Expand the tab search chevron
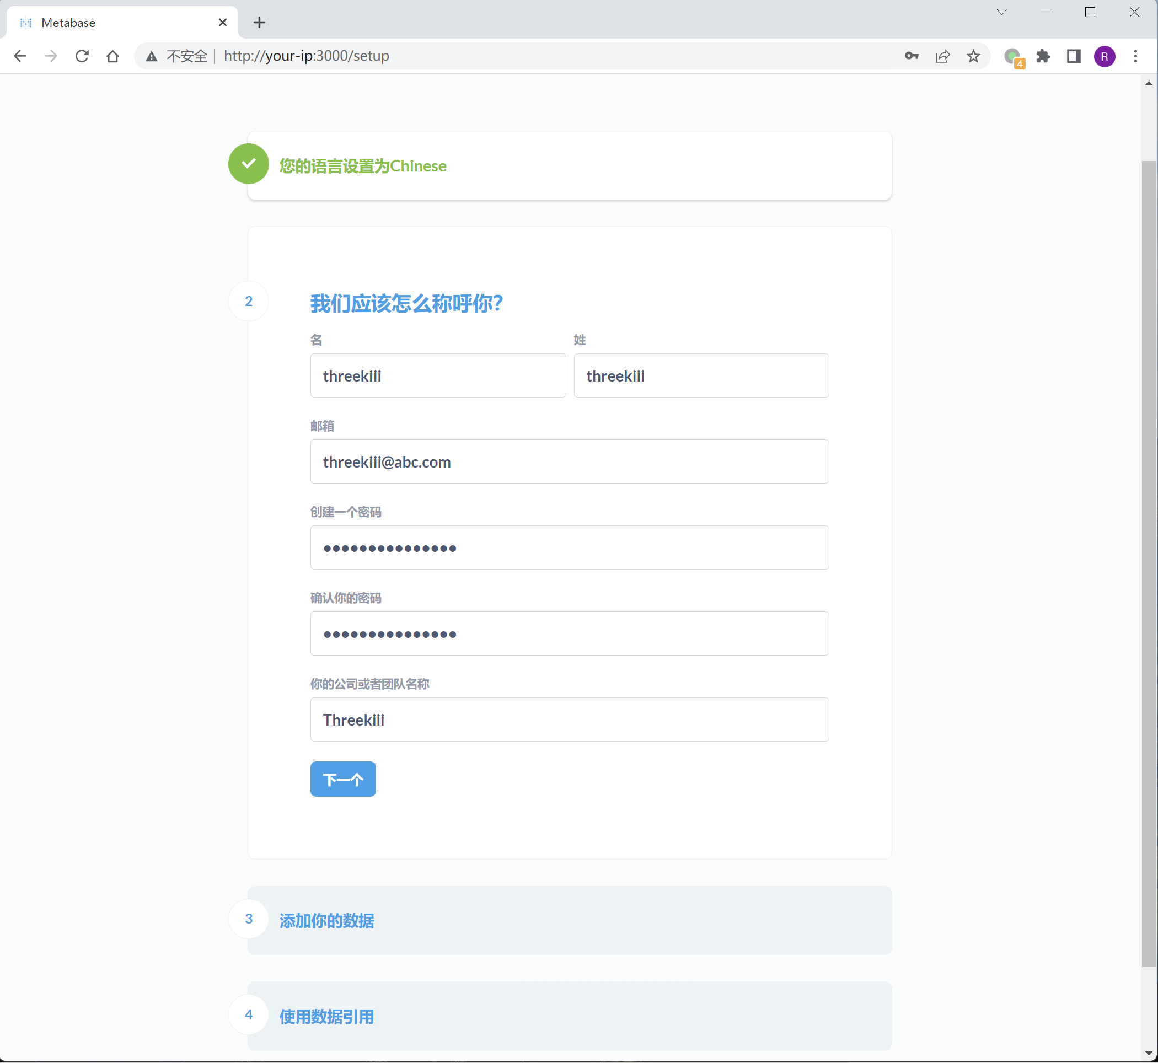1158x1063 pixels. click(x=1001, y=12)
